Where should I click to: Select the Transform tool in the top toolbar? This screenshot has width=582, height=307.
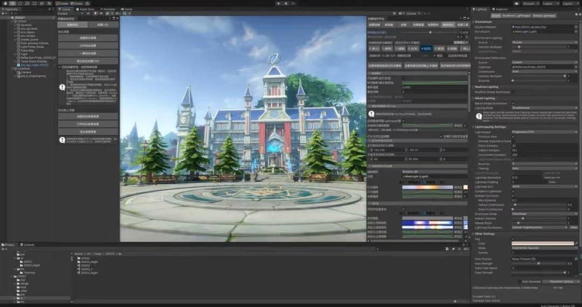(x=41, y=3)
